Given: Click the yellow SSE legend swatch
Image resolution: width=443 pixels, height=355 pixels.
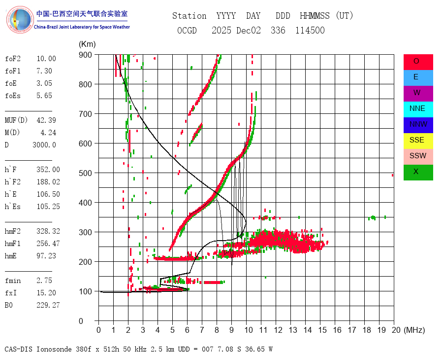Looking at the screenshot, I should pos(418,141).
